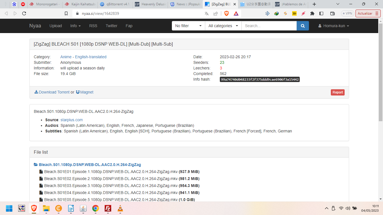Switch to the News :: JPopsuki tab
This screenshot has height=215, width=383.
click(x=185, y=4)
